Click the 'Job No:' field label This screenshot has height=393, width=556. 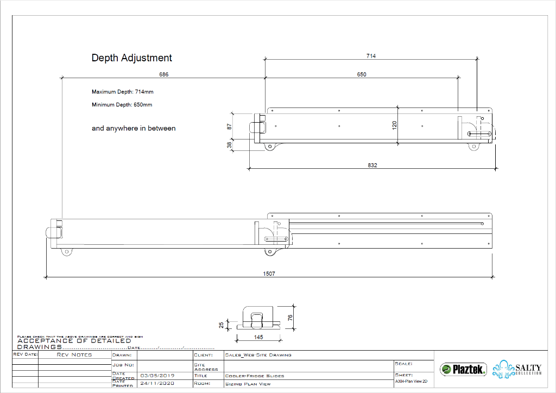point(123,365)
